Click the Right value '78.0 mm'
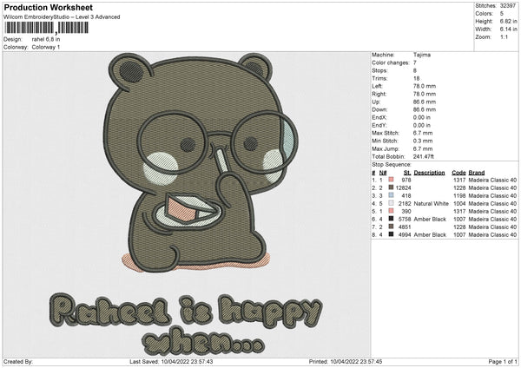 [425, 94]
